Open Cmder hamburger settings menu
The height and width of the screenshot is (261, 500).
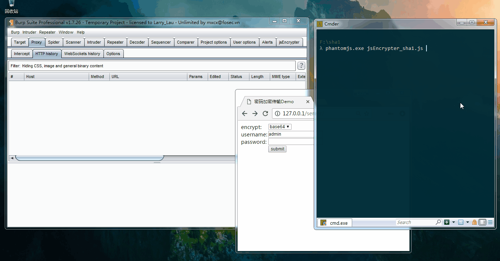click(x=490, y=222)
